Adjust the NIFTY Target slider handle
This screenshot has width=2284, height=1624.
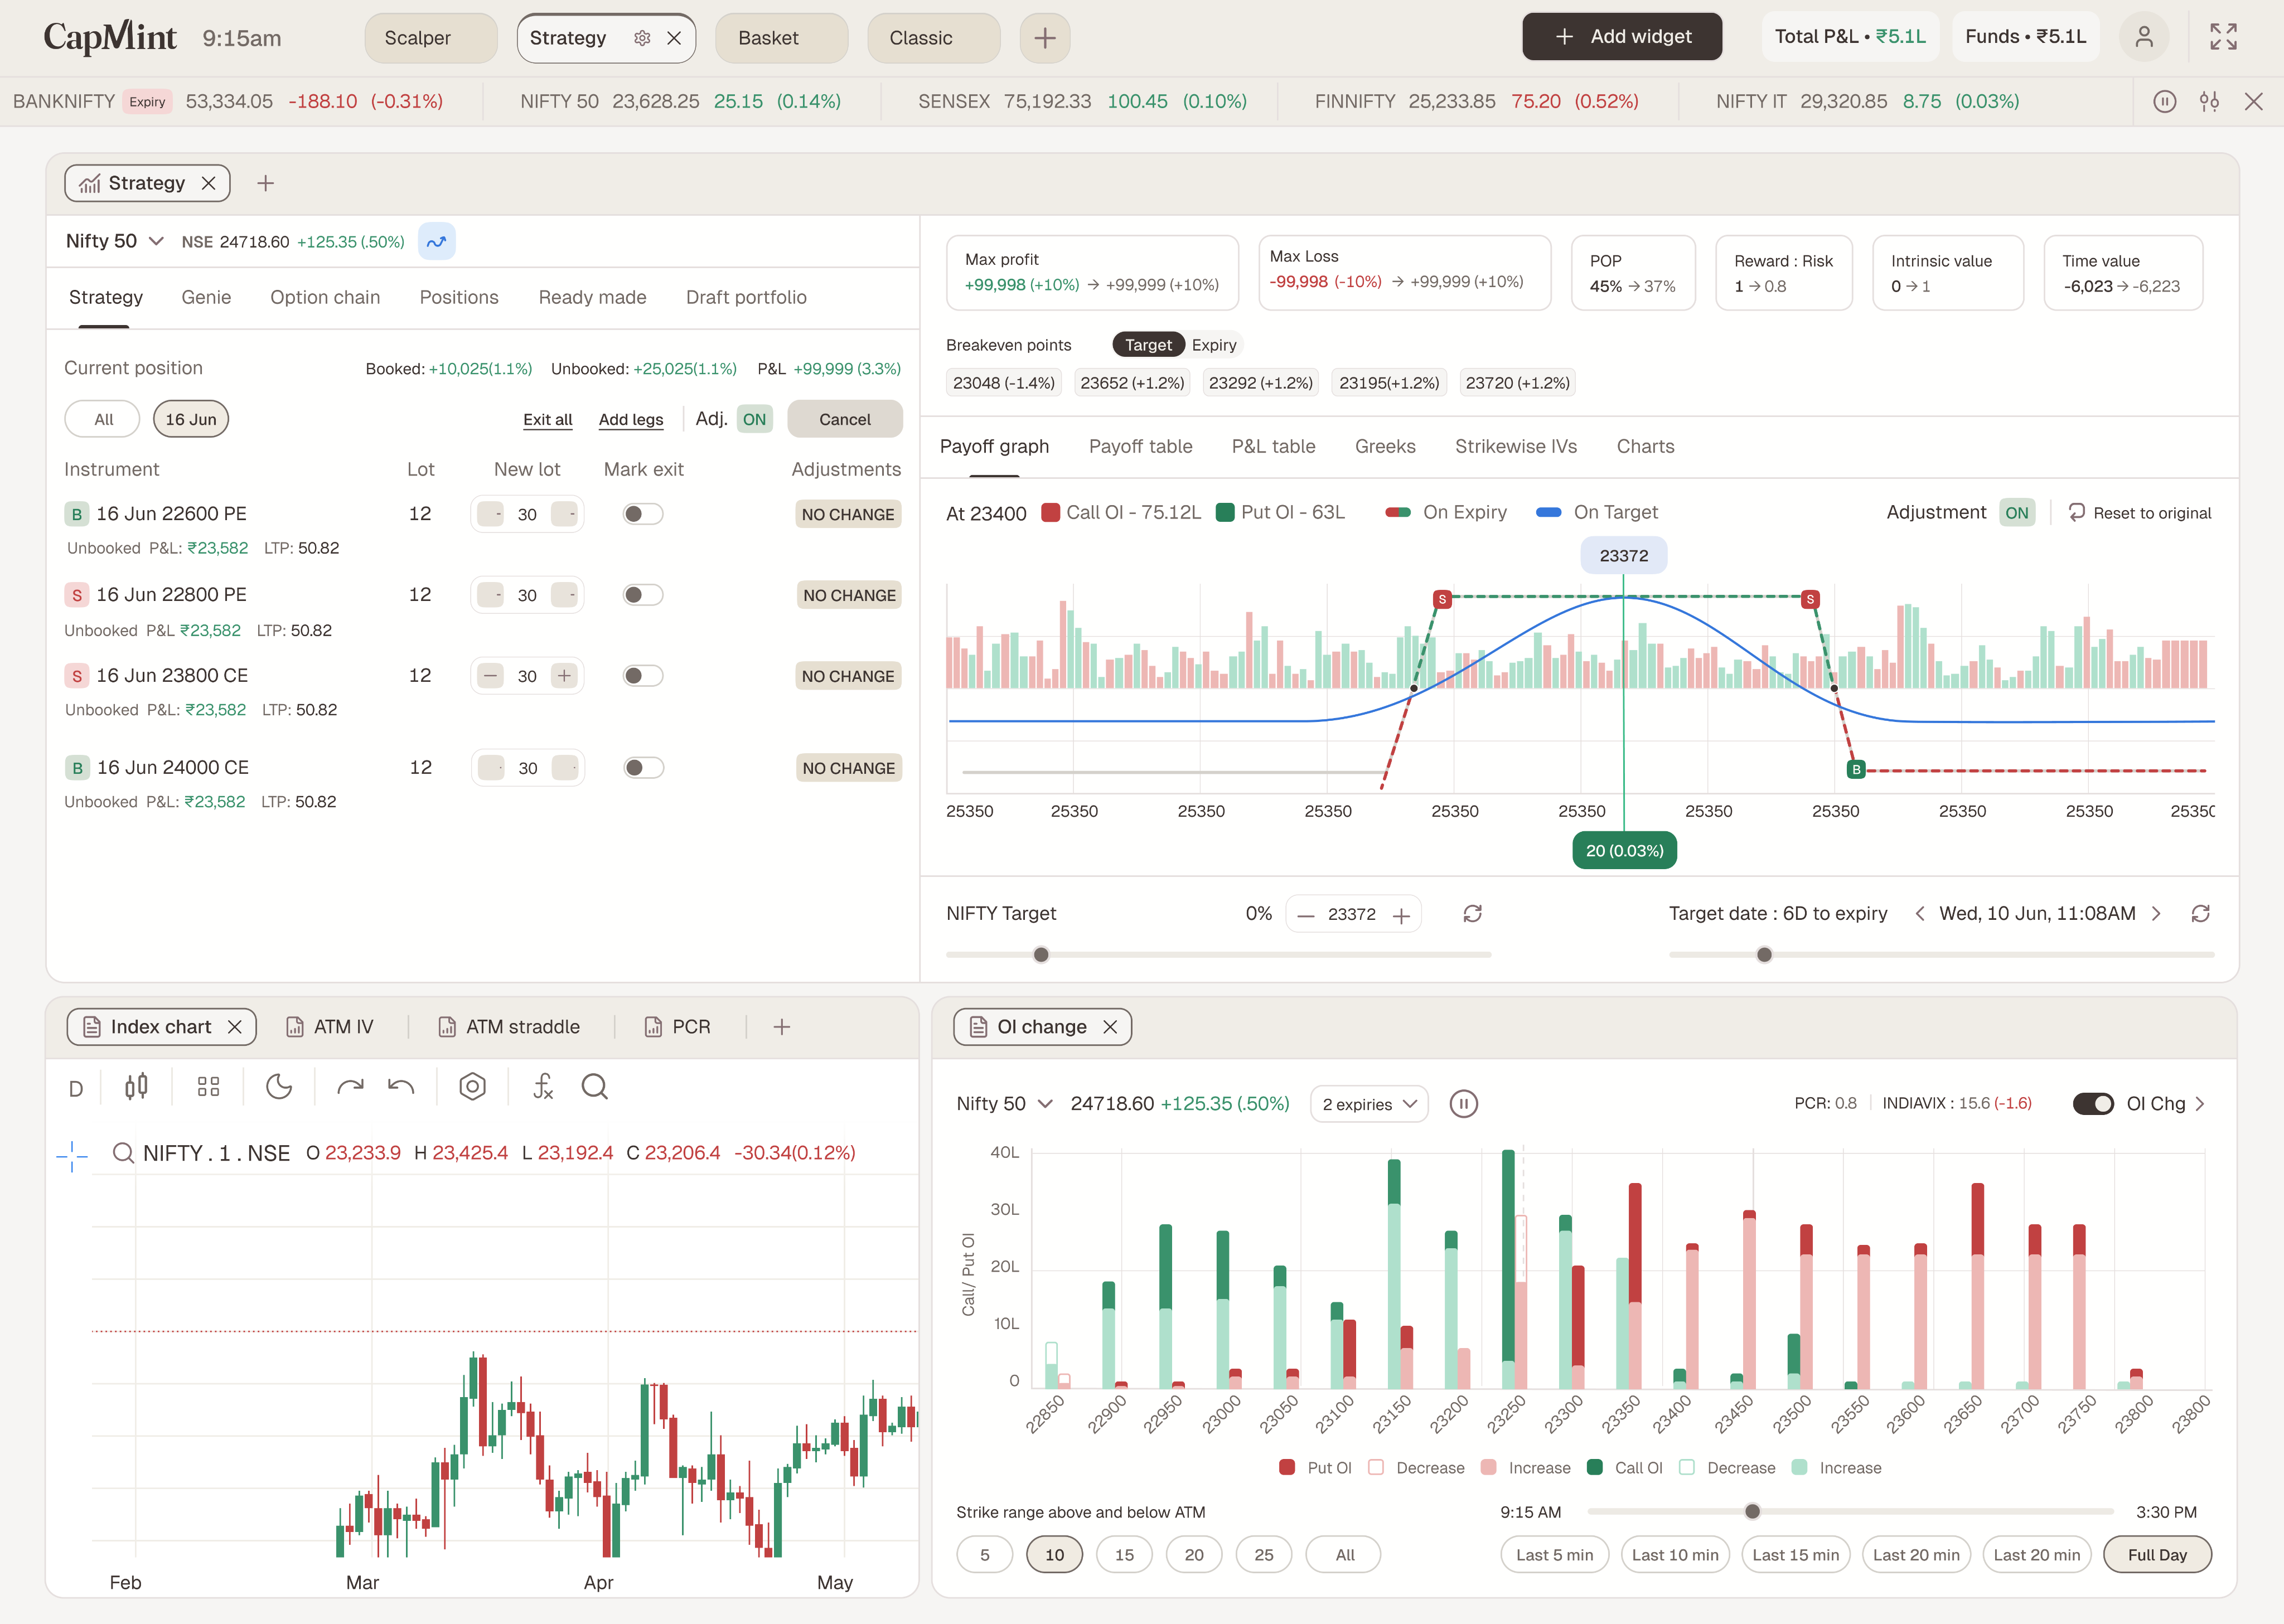1041,955
